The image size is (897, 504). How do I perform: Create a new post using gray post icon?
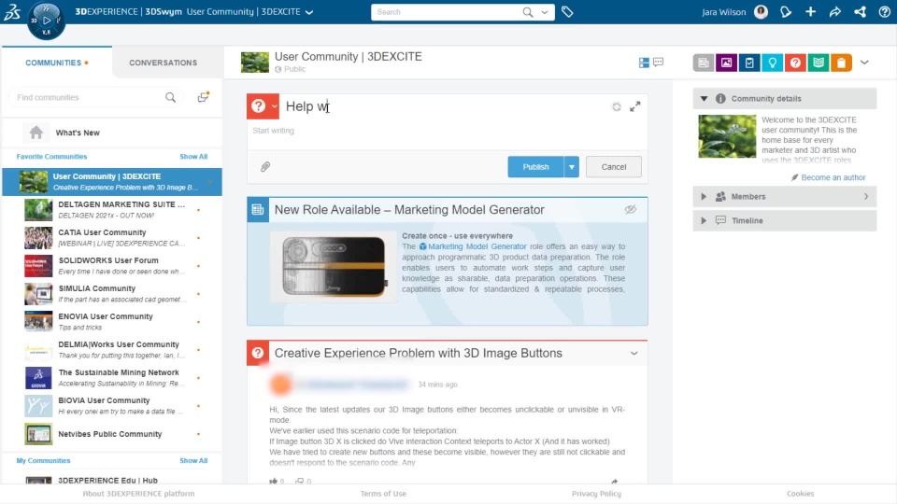tap(704, 63)
